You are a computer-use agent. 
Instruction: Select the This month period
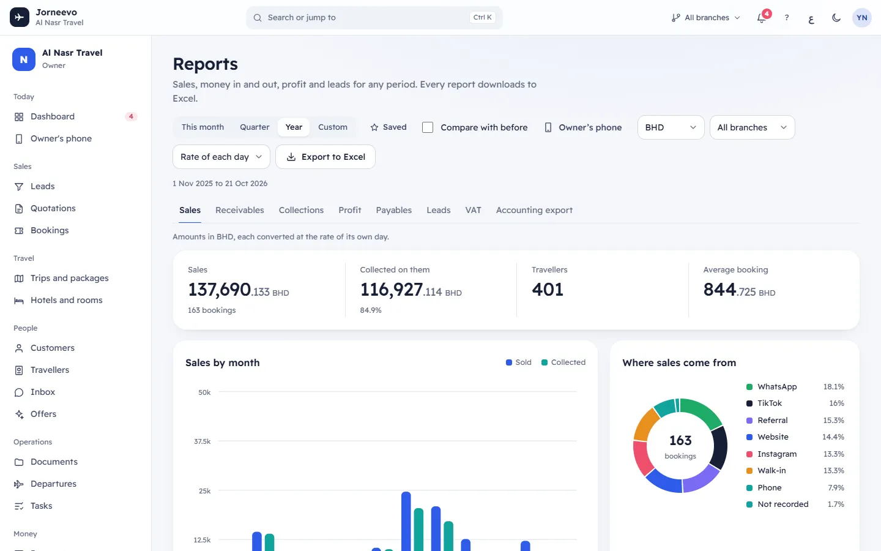(x=203, y=127)
